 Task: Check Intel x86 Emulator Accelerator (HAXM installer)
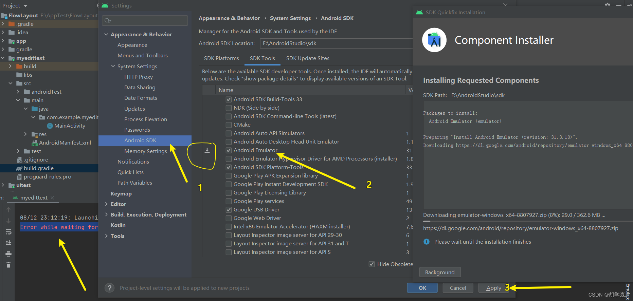(229, 227)
